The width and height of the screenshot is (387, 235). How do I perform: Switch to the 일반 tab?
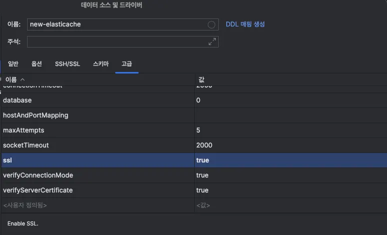pos(13,64)
